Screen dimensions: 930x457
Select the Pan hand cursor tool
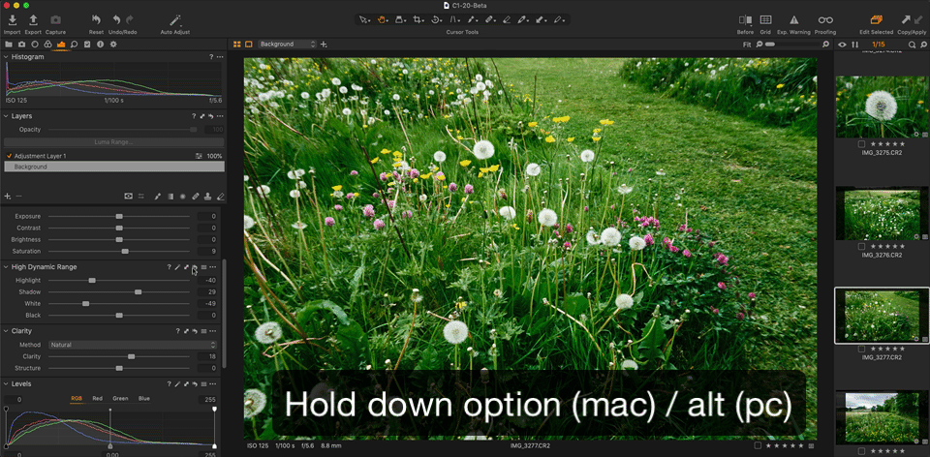click(382, 19)
